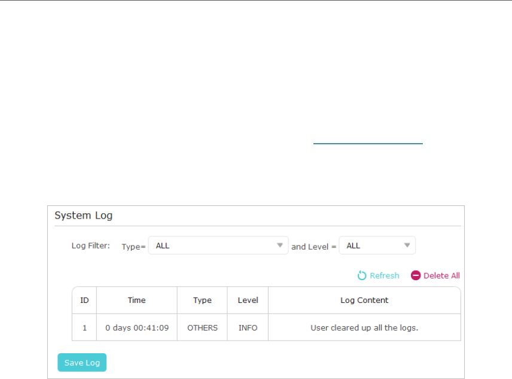Click the Refresh circular arrow icon
The image size is (512, 379).
361,275
